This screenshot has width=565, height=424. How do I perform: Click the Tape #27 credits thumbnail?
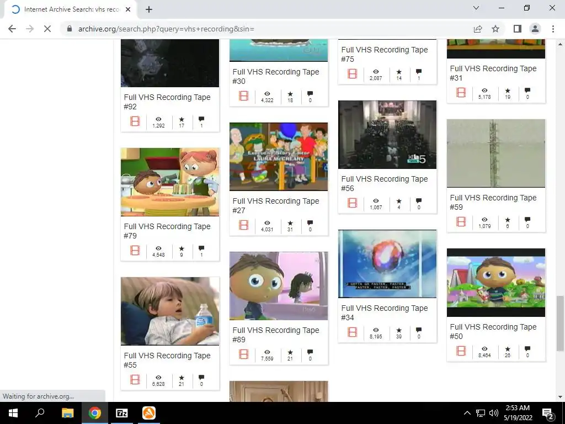click(279, 156)
